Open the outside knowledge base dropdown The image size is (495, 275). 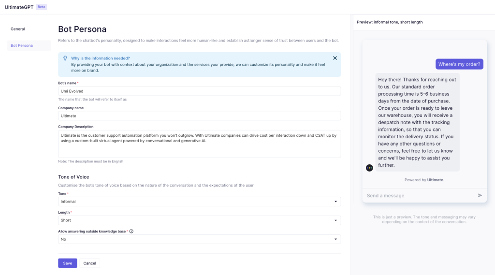coord(200,239)
